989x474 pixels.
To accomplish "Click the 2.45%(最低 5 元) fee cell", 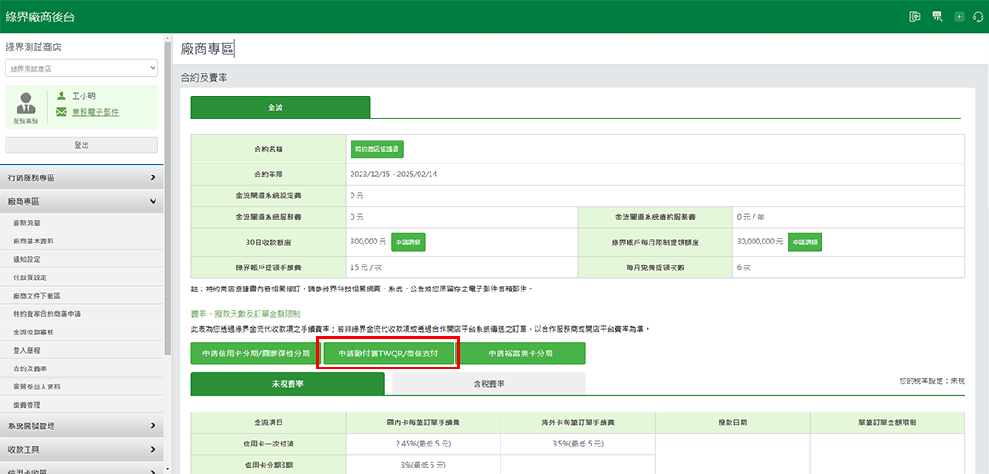I will point(422,444).
